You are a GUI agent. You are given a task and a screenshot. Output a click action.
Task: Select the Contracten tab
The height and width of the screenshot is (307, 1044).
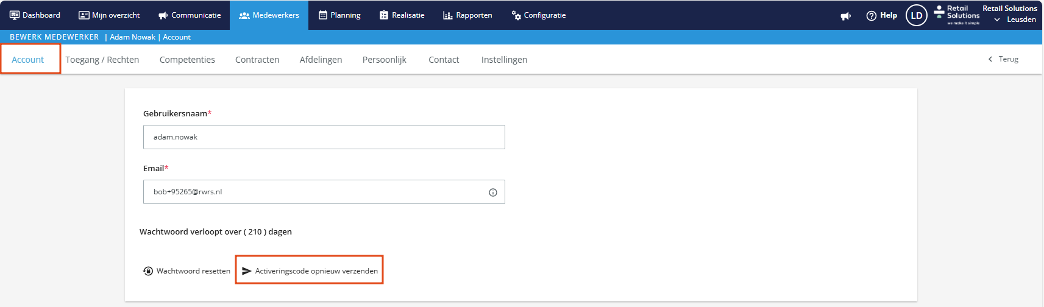[257, 60]
